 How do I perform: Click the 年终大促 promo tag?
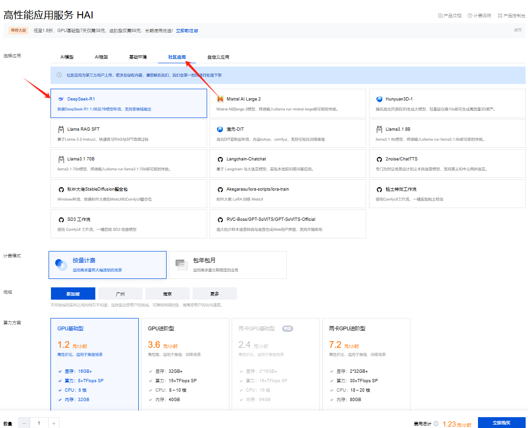pyautogui.click(x=18, y=31)
